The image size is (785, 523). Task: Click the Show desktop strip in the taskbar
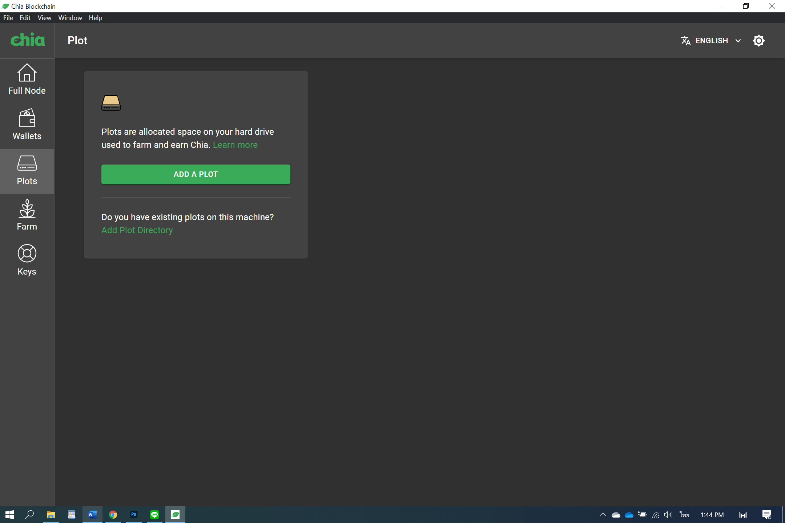click(x=783, y=515)
